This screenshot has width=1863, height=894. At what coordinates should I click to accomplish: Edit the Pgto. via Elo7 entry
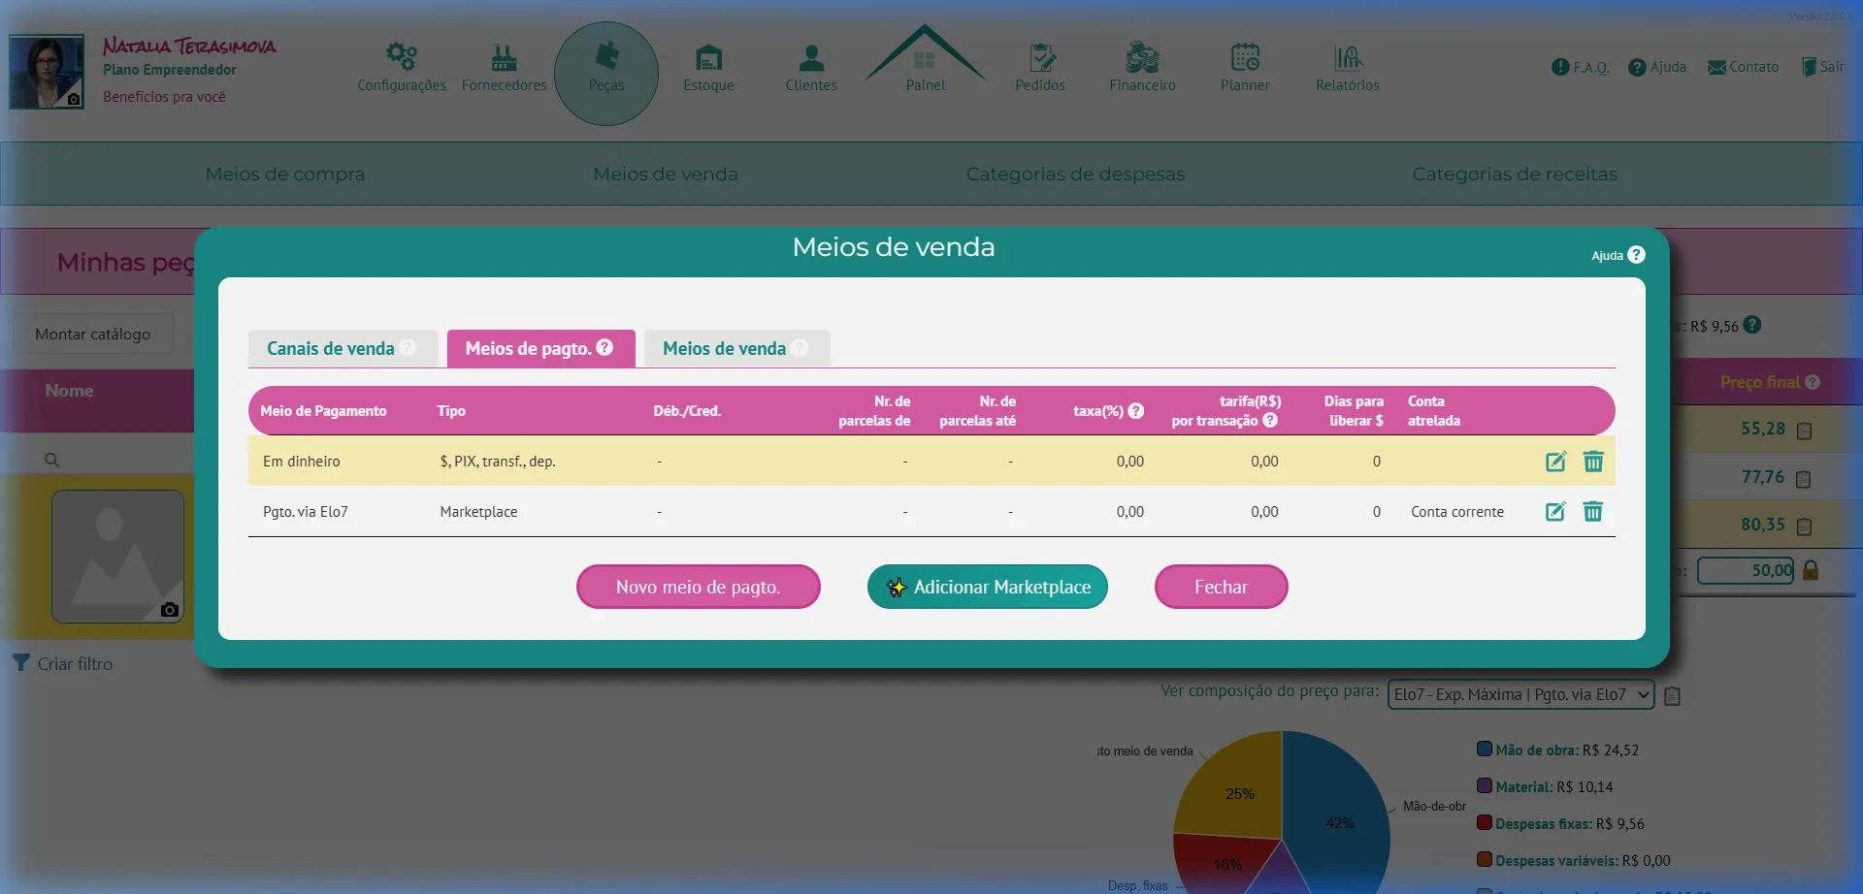click(x=1555, y=512)
